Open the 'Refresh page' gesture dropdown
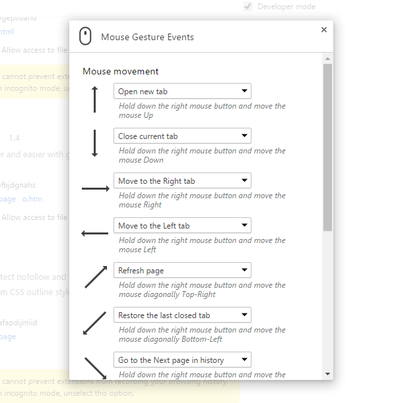Screen dimensions: 396x403 tap(182, 271)
